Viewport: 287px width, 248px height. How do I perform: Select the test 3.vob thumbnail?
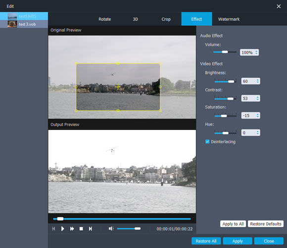pyautogui.click(x=12, y=24)
